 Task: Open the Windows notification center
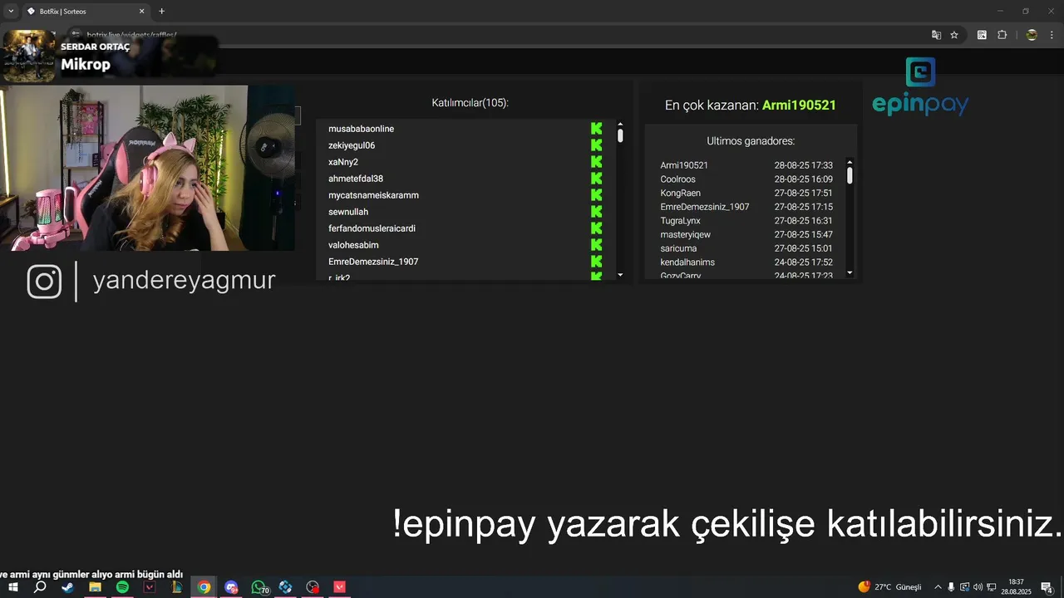click(1047, 587)
